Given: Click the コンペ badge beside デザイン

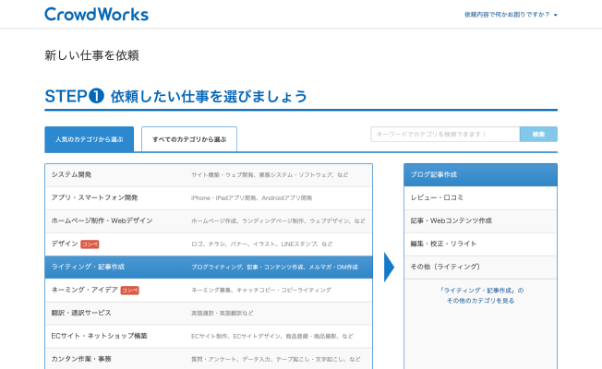Looking at the screenshot, I should pos(90,244).
